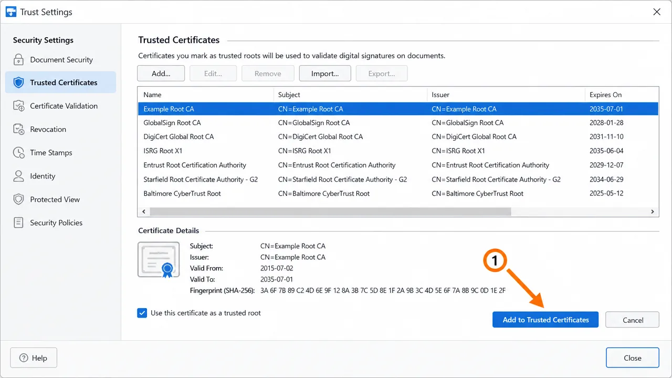
Task: Click the Trusted Certificates shield icon
Action: coord(19,82)
